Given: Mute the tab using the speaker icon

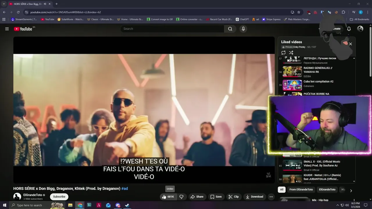Looking at the screenshot, I should [45, 4].
